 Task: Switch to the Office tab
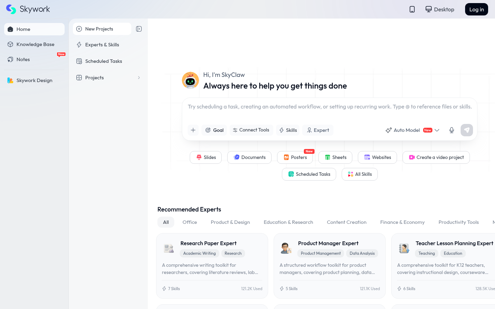(190, 222)
